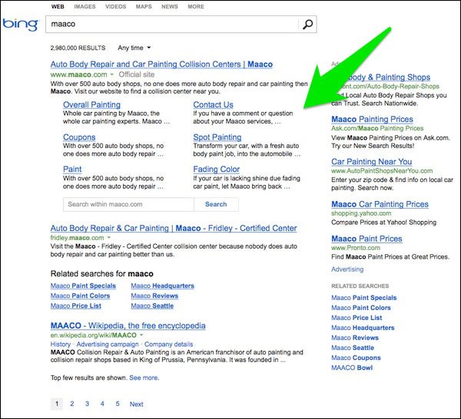Viewport: 461px width, 419px height.
Task: Click the magnifying glass search icon
Action: point(307,24)
